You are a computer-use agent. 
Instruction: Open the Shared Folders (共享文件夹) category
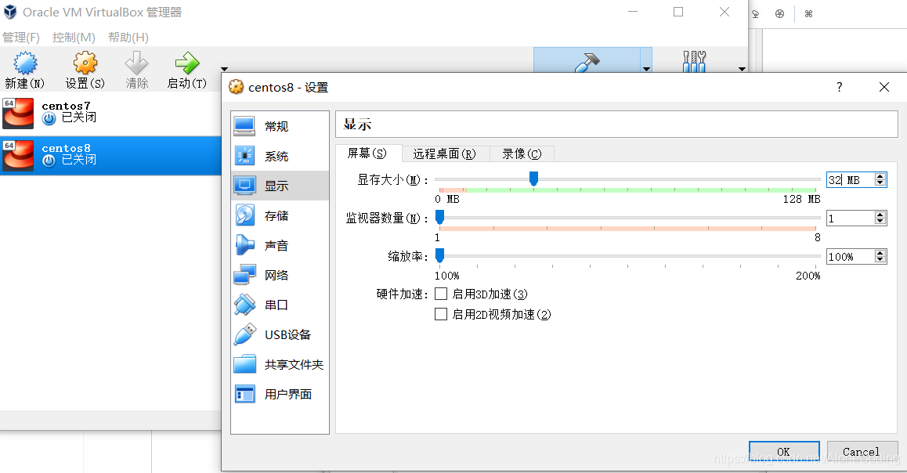pyautogui.click(x=280, y=364)
